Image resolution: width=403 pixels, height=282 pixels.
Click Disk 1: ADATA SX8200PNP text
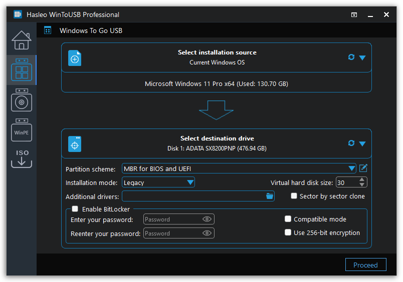pos(217,148)
